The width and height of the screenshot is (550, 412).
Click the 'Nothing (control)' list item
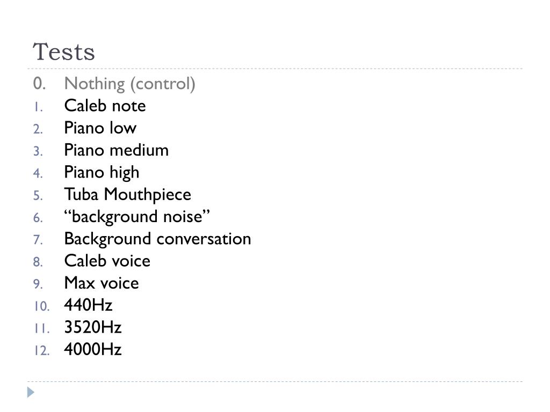coord(130,84)
